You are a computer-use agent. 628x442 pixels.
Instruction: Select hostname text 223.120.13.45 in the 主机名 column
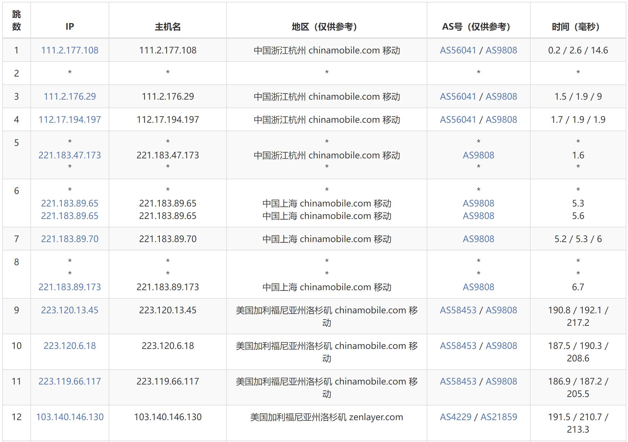168,310
